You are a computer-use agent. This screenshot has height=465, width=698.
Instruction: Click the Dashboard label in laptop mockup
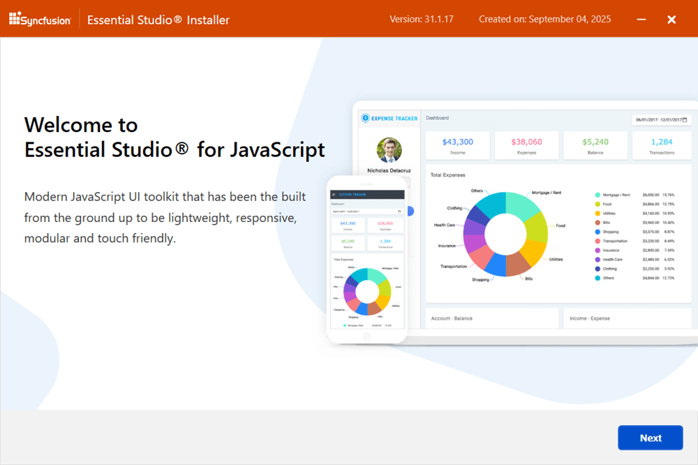point(438,118)
